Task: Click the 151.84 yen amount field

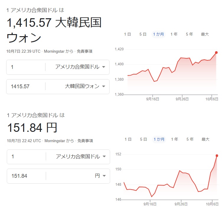Action: pos(27,176)
